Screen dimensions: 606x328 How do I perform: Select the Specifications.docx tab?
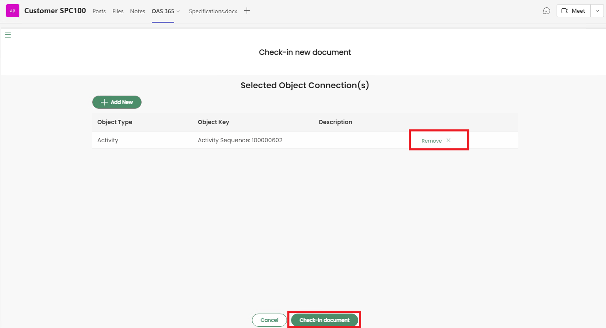213,12
